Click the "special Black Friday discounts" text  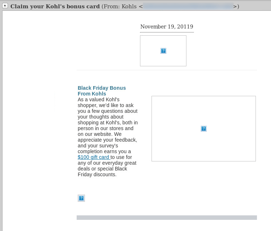108,172
